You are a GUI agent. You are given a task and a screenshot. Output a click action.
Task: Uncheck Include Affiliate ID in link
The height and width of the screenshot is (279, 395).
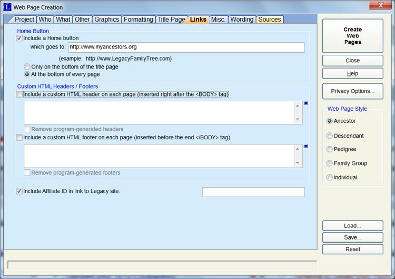19,191
